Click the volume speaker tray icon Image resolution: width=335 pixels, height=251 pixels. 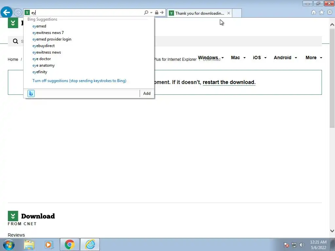point(302,245)
